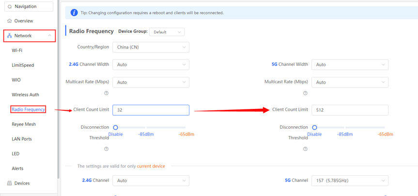The width and height of the screenshot is (418, 196).
Task: Expand the 5G Channel Width dropdown
Action: pyautogui.click(x=350, y=64)
